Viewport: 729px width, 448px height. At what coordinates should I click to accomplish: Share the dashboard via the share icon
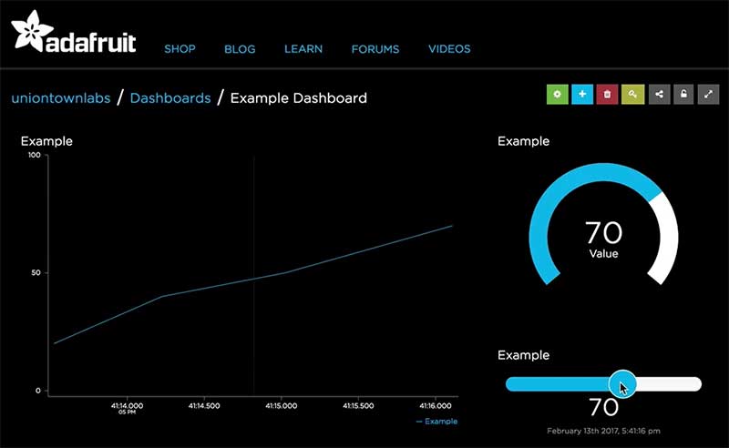658,94
